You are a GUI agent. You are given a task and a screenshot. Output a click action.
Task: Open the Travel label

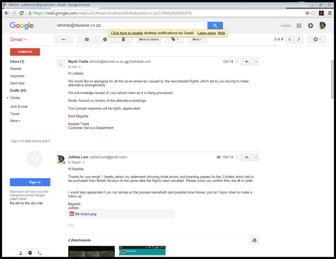click(15, 114)
